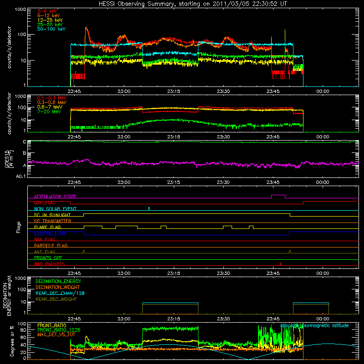Select the orange 6-12 keV legend label
This screenshot has height=364, width=364.
point(49,15)
